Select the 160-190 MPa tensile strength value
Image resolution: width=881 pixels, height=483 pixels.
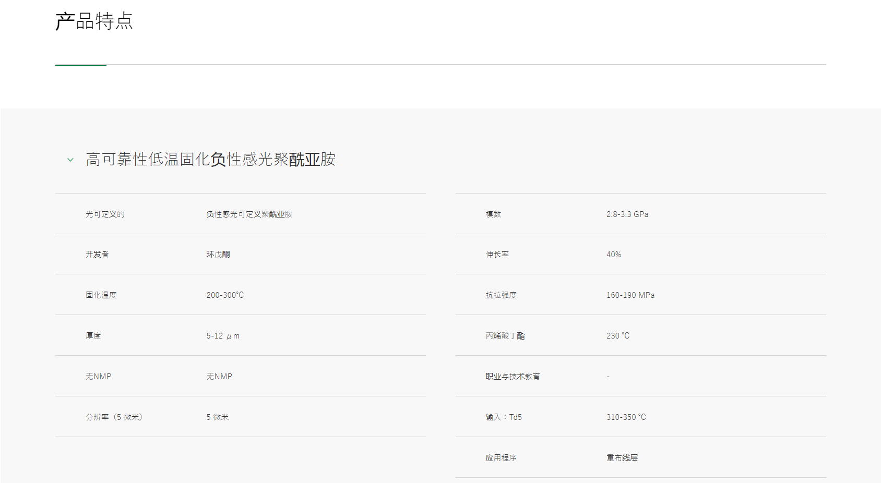(630, 295)
